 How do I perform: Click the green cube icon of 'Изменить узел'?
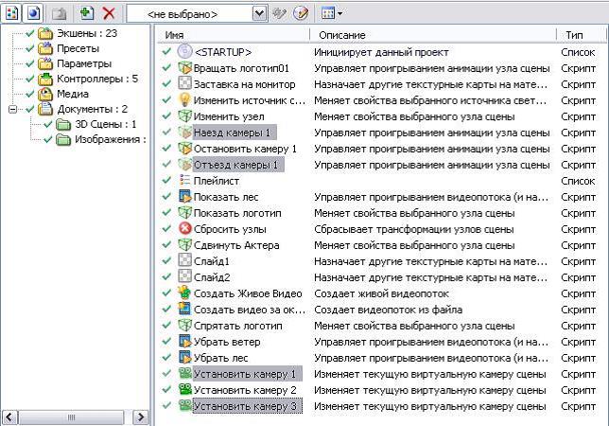tap(185, 115)
